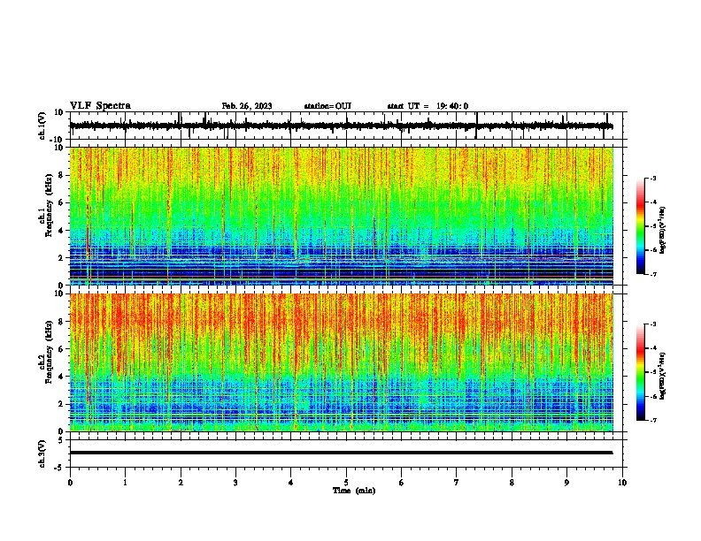Click the ch.1 voltage waveform trace
This screenshot has width=701, height=541.
coord(342,126)
